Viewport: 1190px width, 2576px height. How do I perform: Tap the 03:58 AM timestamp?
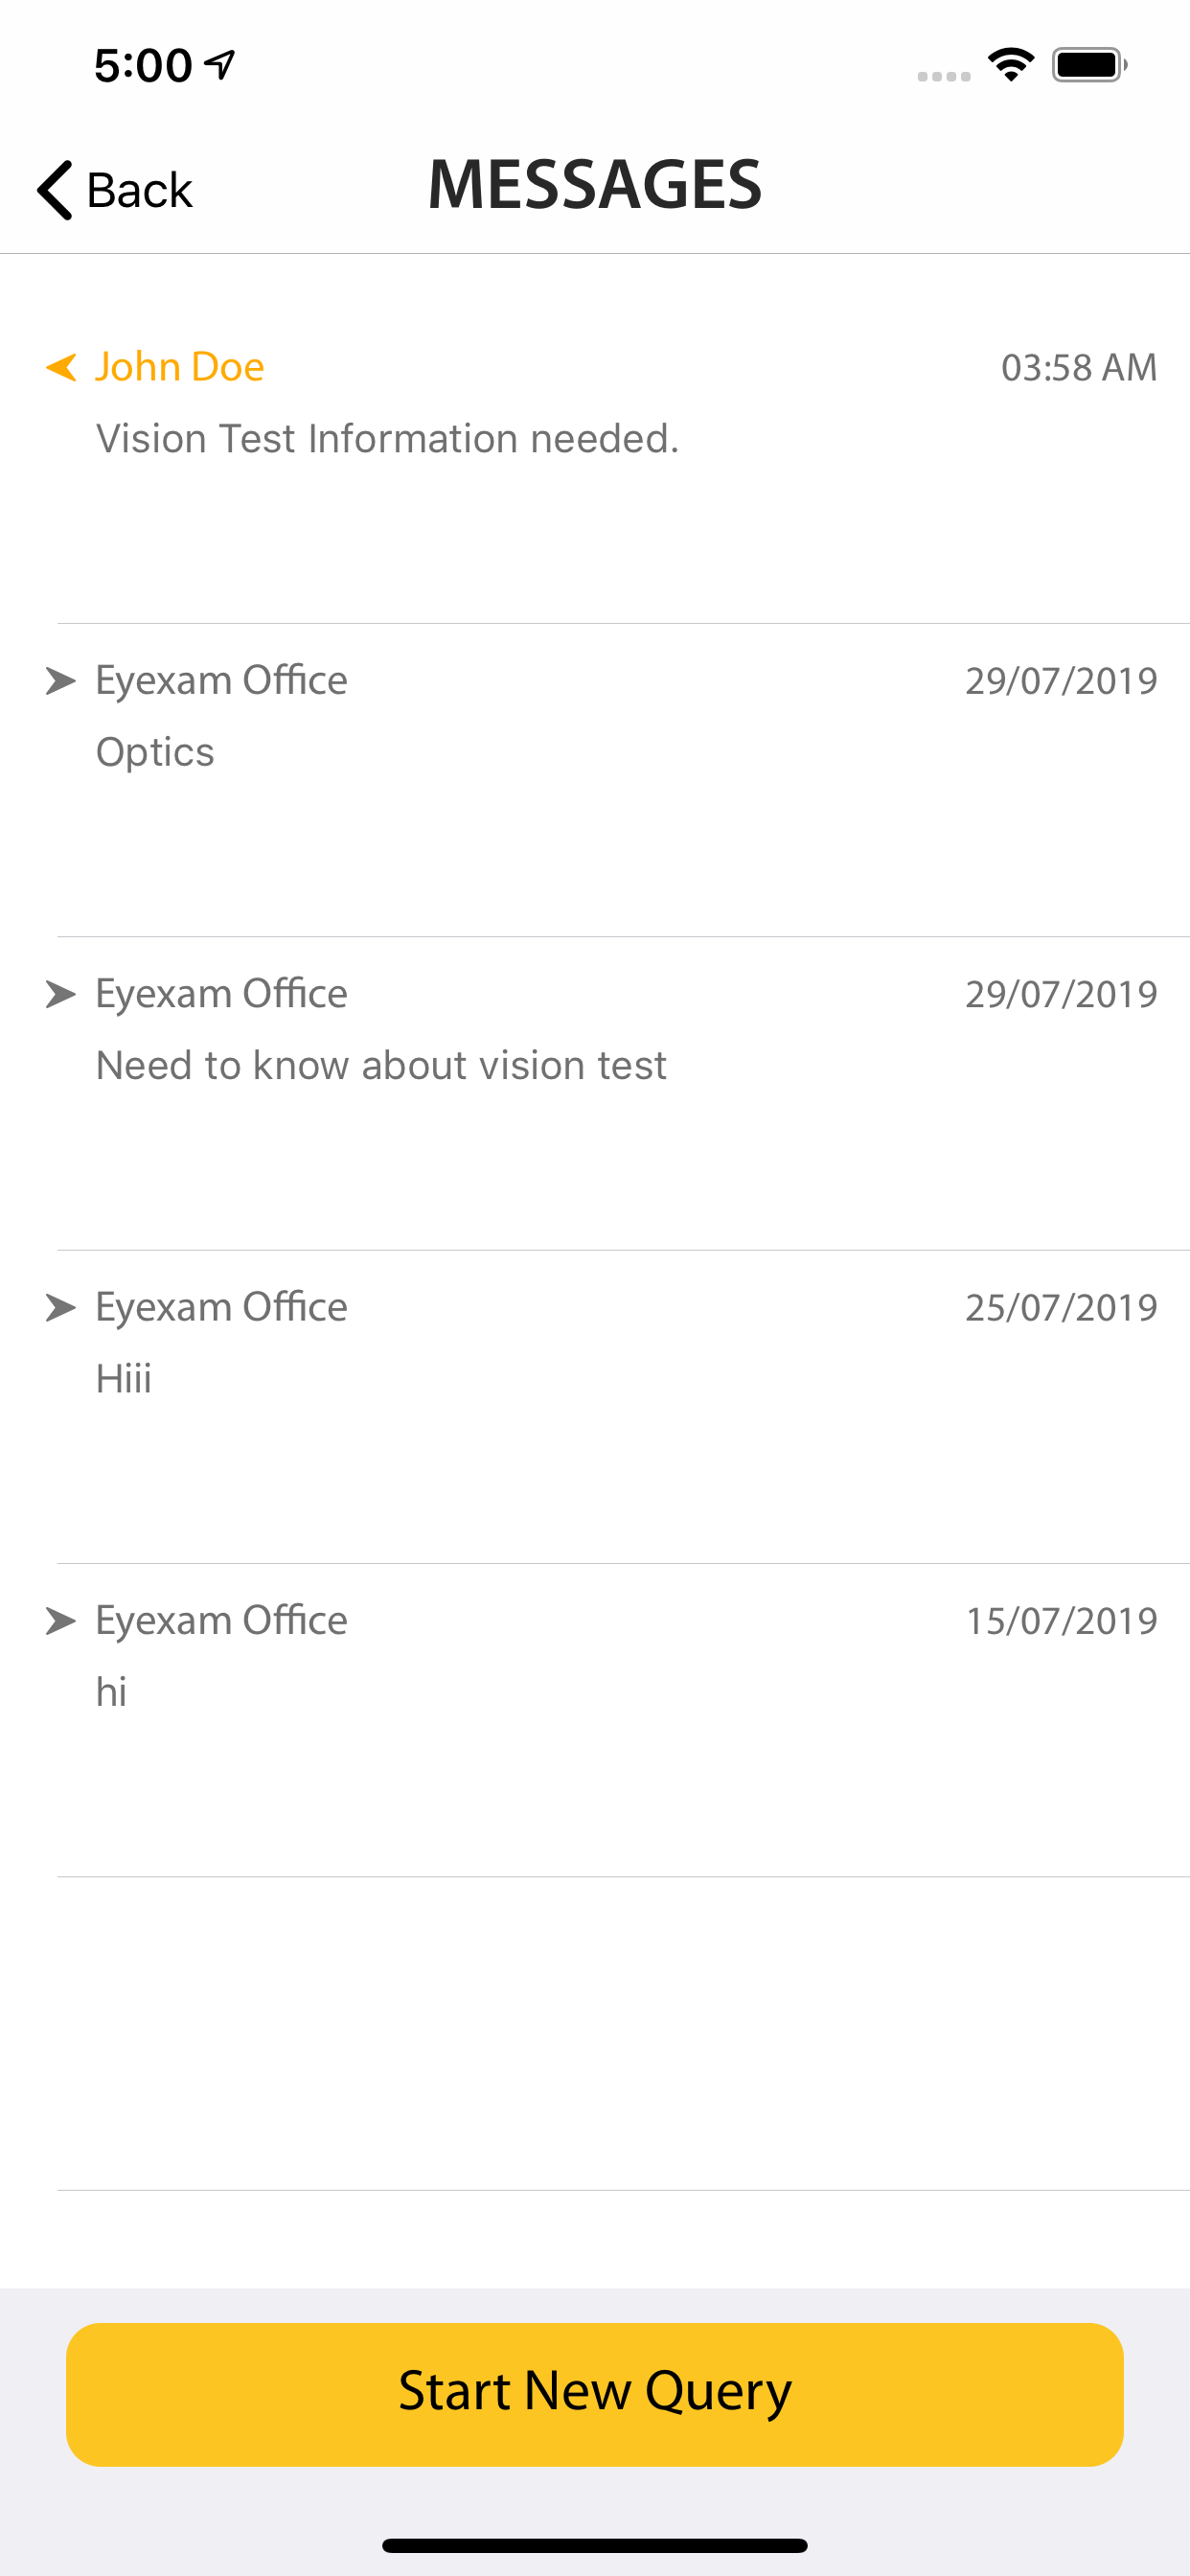1079,368
